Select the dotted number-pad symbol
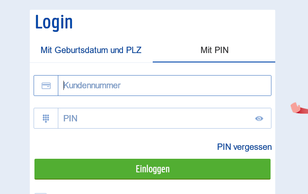This screenshot has height=194, width=308. 46,118
